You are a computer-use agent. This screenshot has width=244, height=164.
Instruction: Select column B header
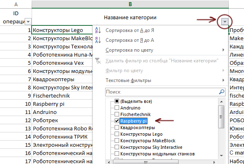tap(130, 4)
